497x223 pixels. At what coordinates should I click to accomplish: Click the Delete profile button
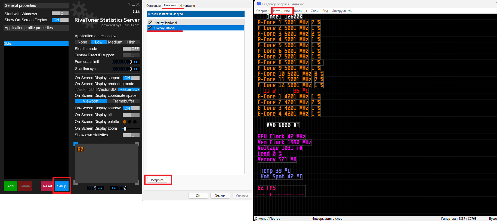tap(25, 186)
